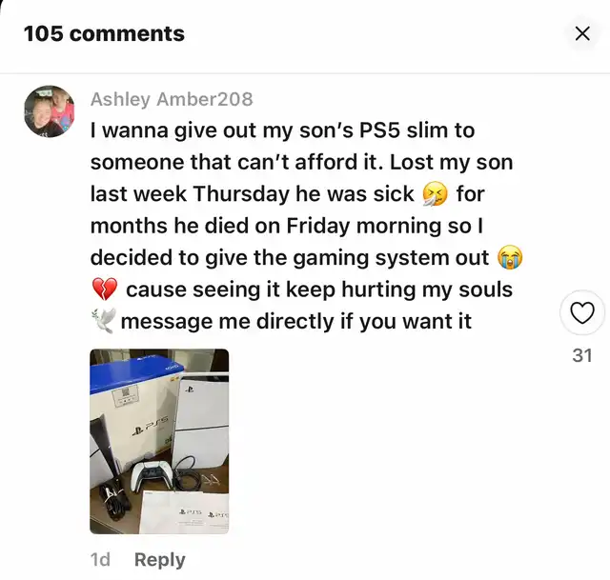This screenshot has width=610, height=580.
Task: Reply to Ashley Amber208's comment
Action: 159,560
